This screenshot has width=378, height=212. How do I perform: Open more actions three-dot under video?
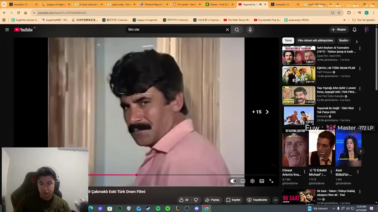click(x=276, y=200)
